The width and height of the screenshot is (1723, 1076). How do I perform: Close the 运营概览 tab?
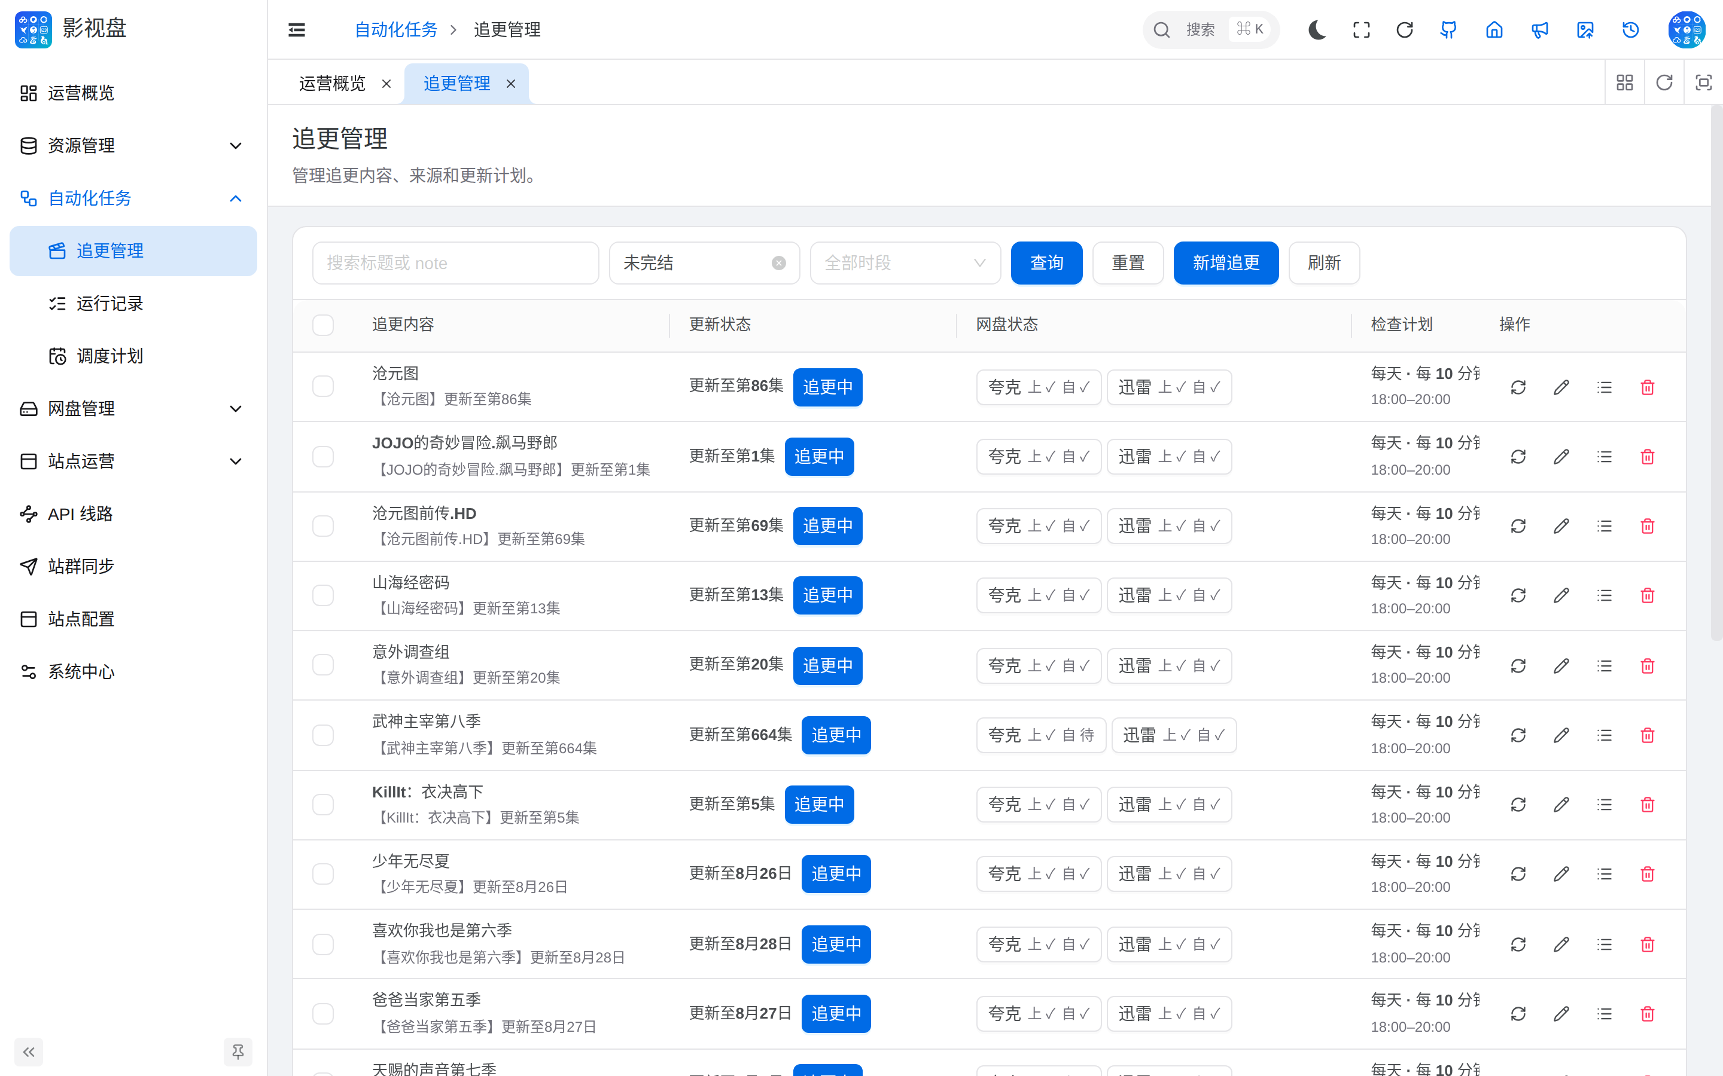coord(386,84)
